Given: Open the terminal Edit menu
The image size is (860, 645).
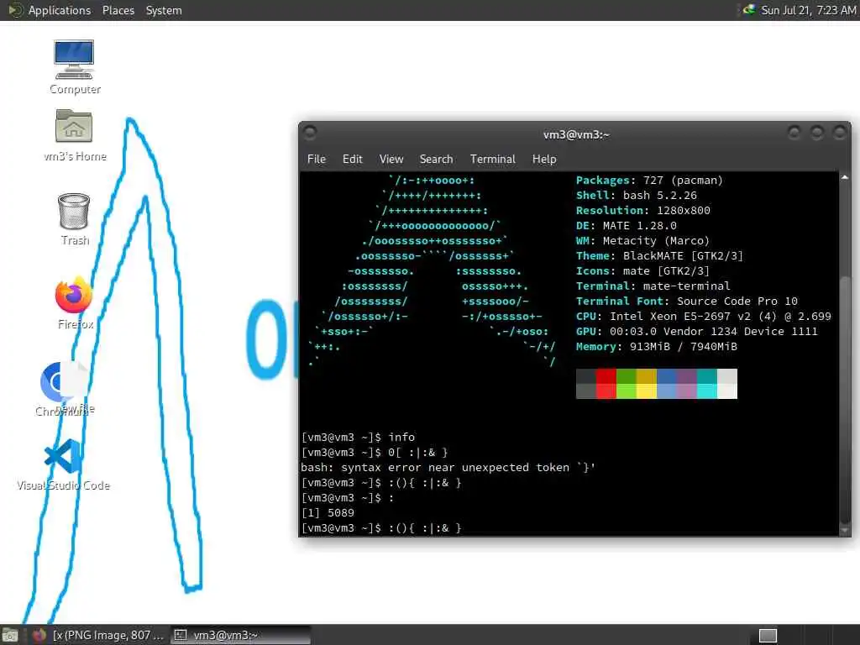Looking at the screenshot, I should (352, 159).
